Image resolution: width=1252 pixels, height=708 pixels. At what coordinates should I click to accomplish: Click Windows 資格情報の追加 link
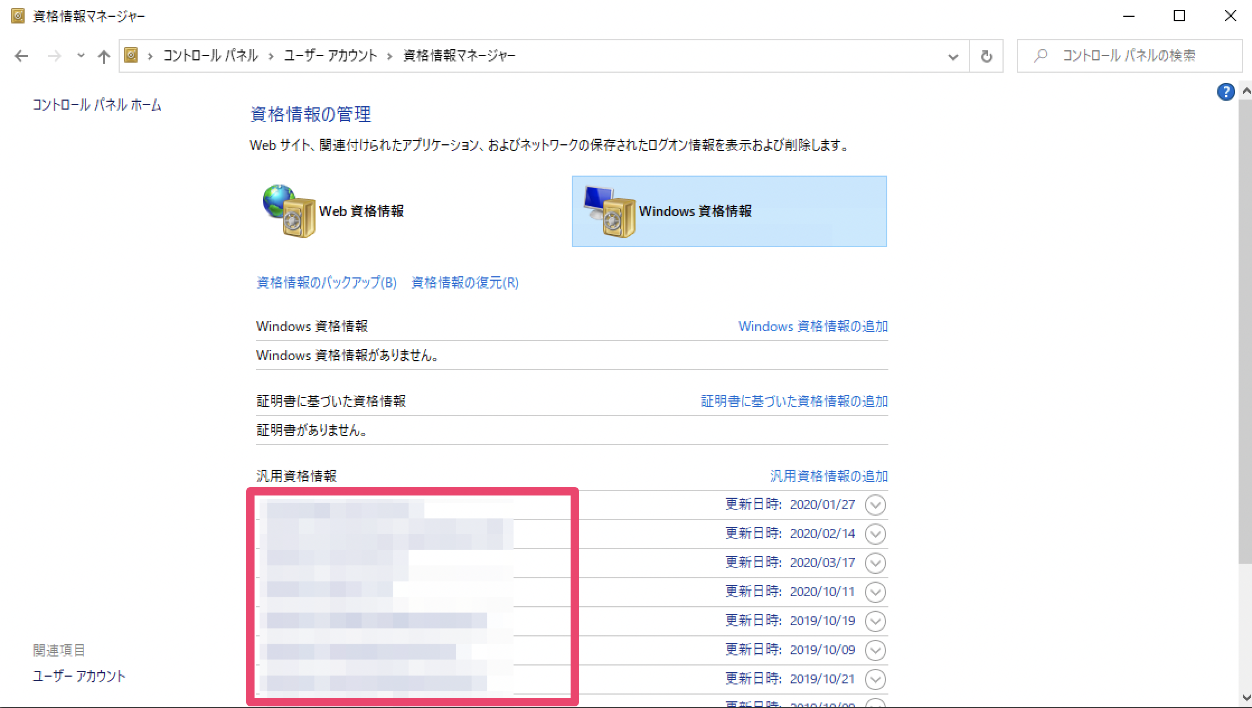[x=813, y=327]
